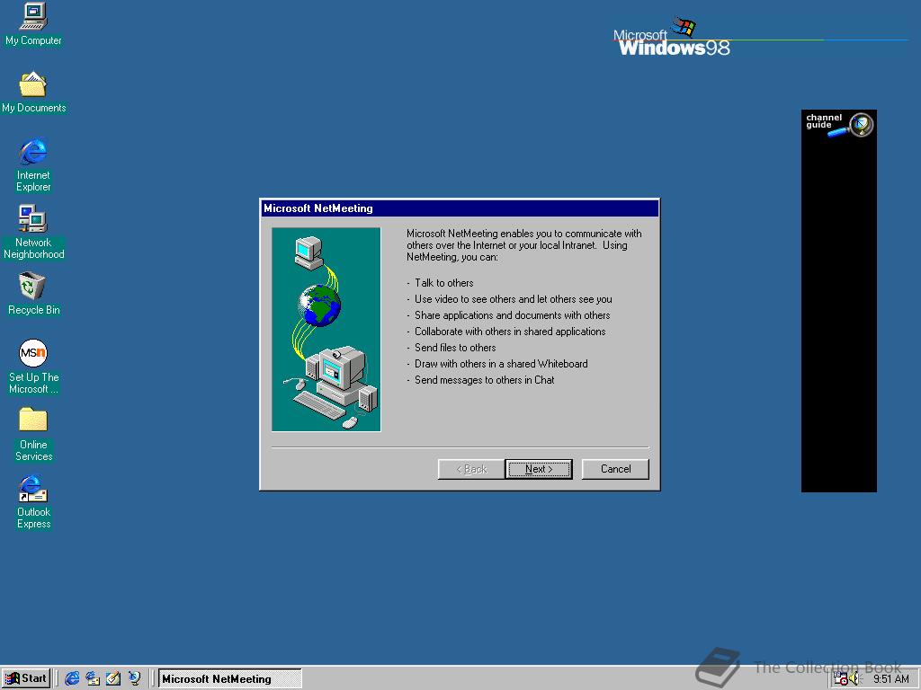Launch Internet Explorer from the Quick Launch bar
Image resolution: width=921 pixels, height=690 pixels.
click(72, 678)
